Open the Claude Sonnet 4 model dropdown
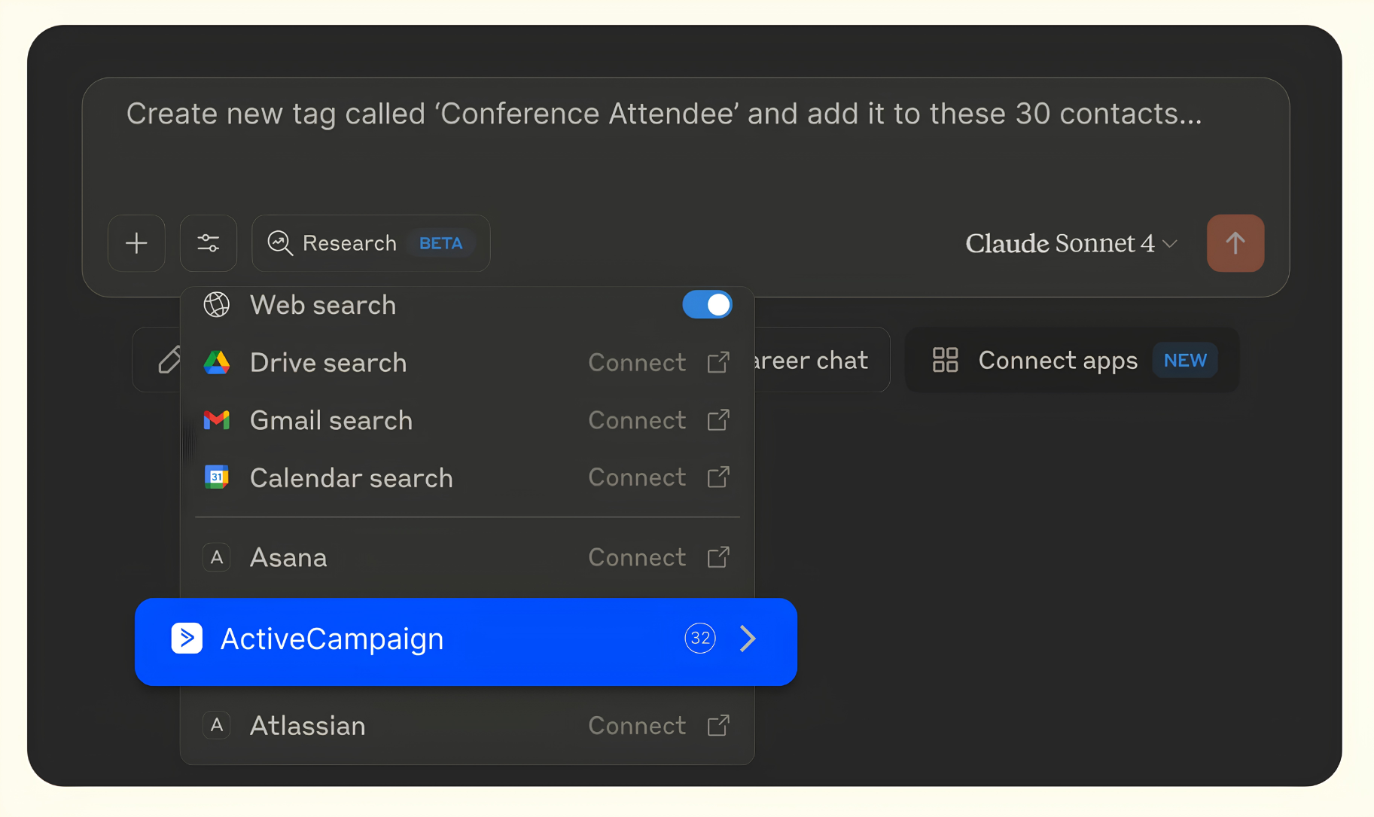1374x817 pixels. (x=1071, y=243)
